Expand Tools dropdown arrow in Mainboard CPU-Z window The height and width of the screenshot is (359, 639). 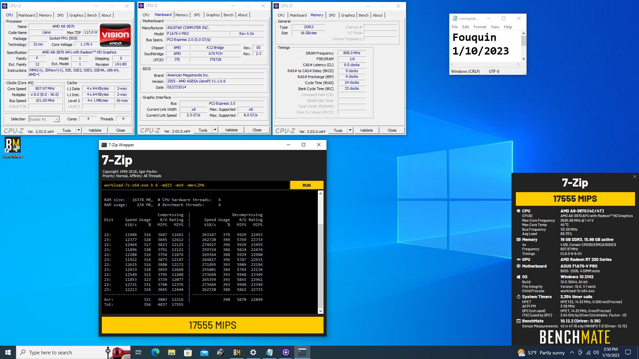tap(215, 130)
